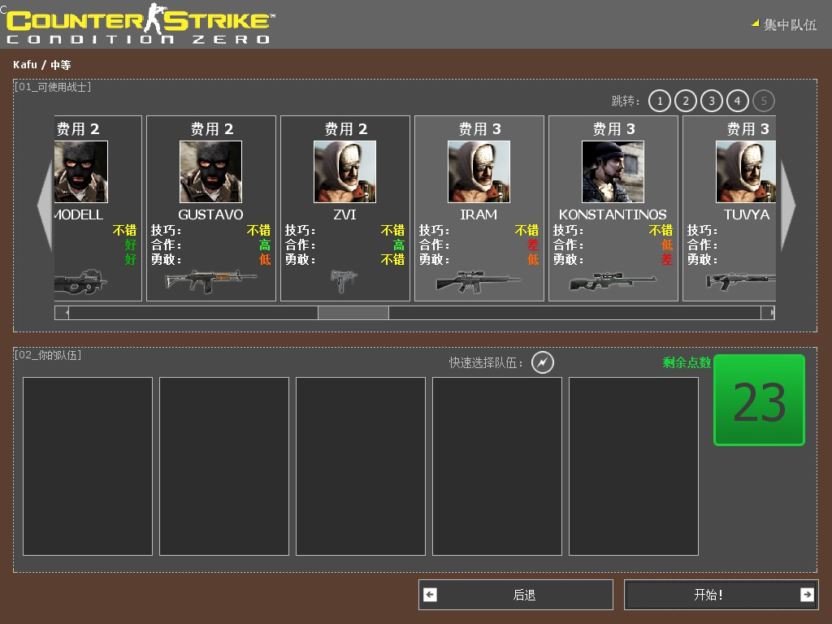
Task: Click the 开始! start button
Action: [x=721, y=595]
